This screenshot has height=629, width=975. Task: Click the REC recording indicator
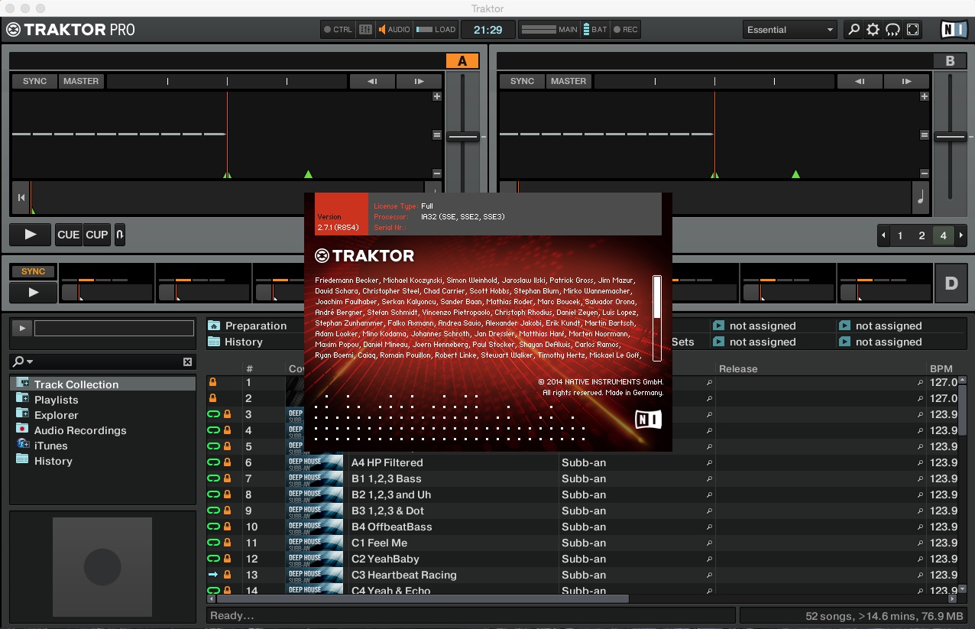625,30
